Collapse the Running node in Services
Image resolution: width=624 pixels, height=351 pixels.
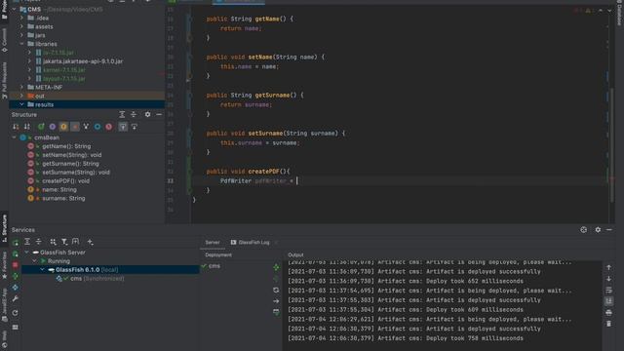click(x=35, y=261)
